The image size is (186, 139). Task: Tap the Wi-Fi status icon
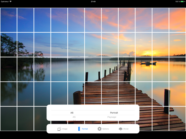[10, 2]
